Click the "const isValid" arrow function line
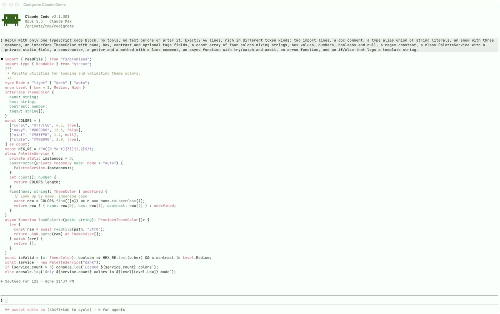Screen dimensions: 500x314 [x=108, y=258]
